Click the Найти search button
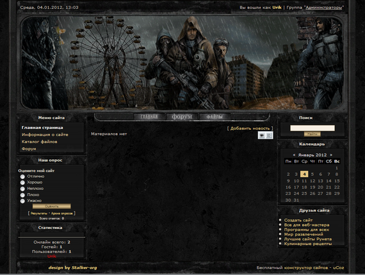This screenshot has height=275, width=365. pos(312,134)
